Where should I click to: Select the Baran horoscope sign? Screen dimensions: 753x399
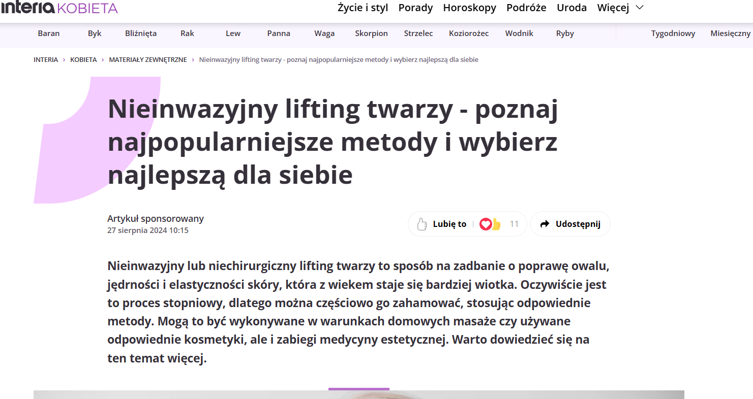click(x=49, y=34)
